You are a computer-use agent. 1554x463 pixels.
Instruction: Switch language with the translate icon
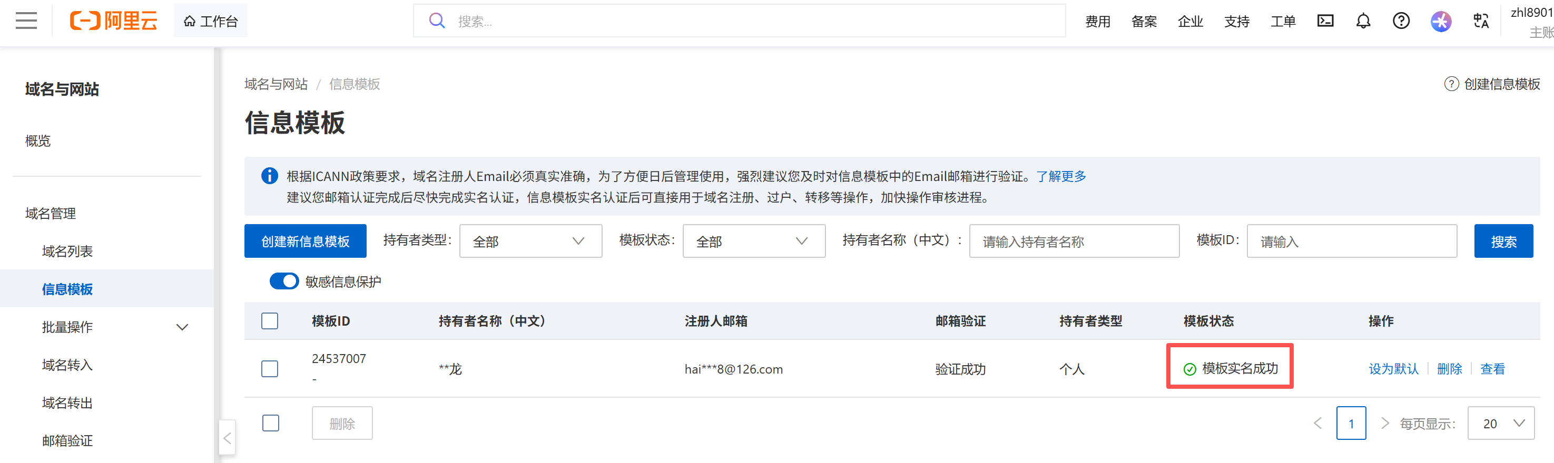point(1481,21)
